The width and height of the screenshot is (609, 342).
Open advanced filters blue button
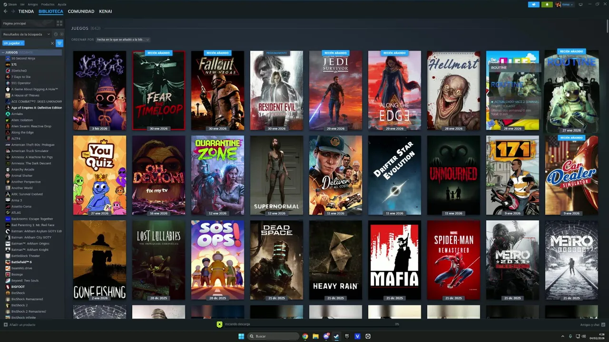click(59, 43)
